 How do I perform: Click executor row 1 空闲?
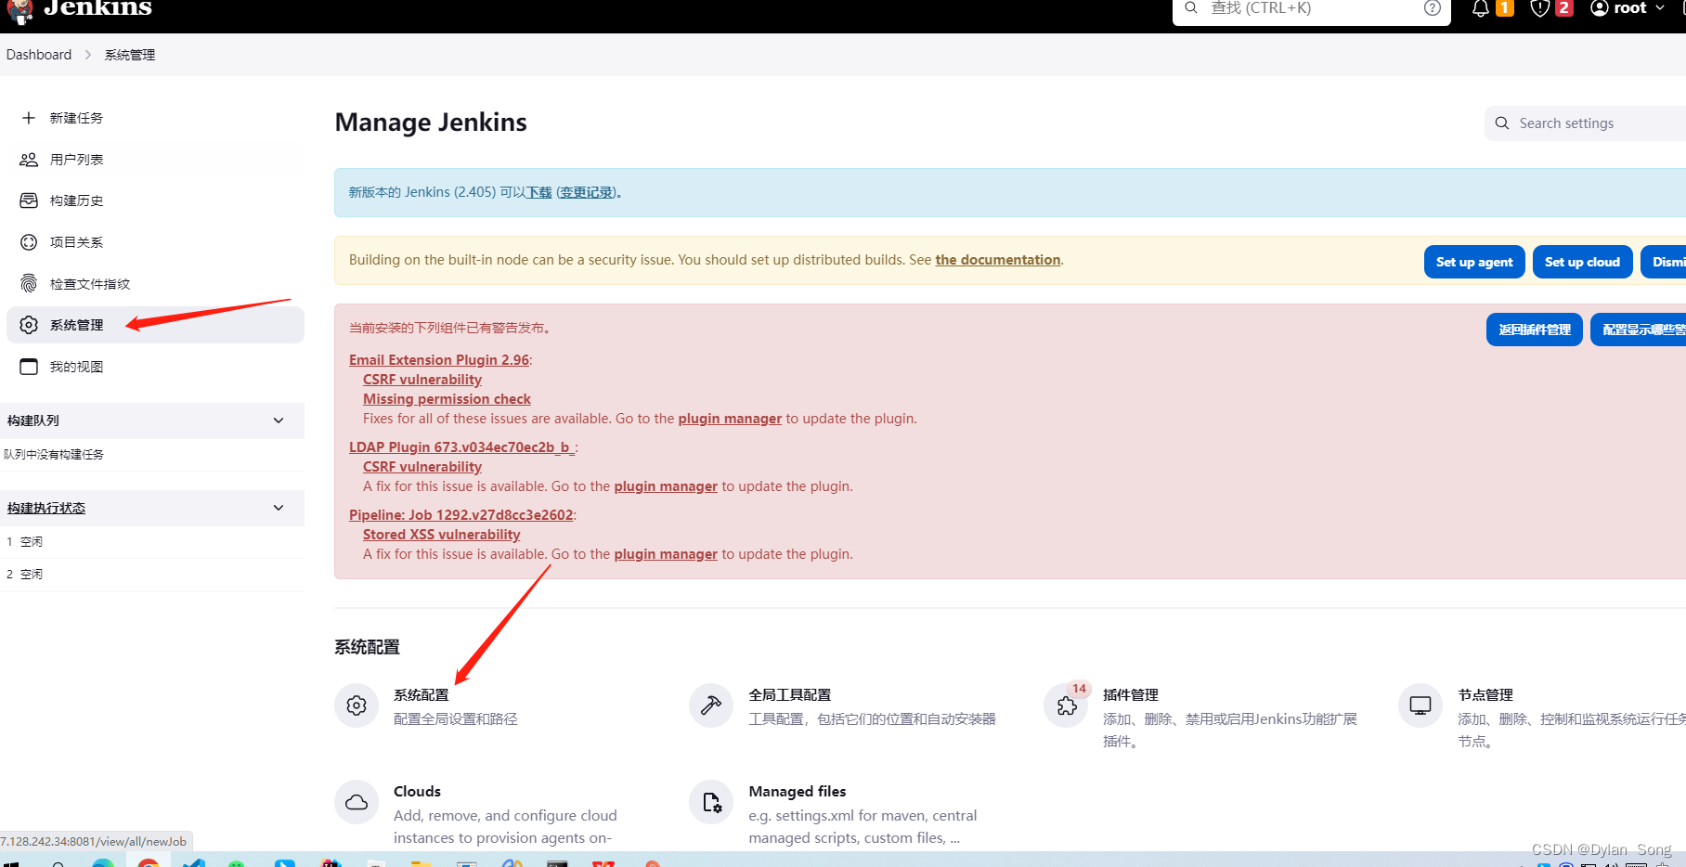click(x=152, y=541)
